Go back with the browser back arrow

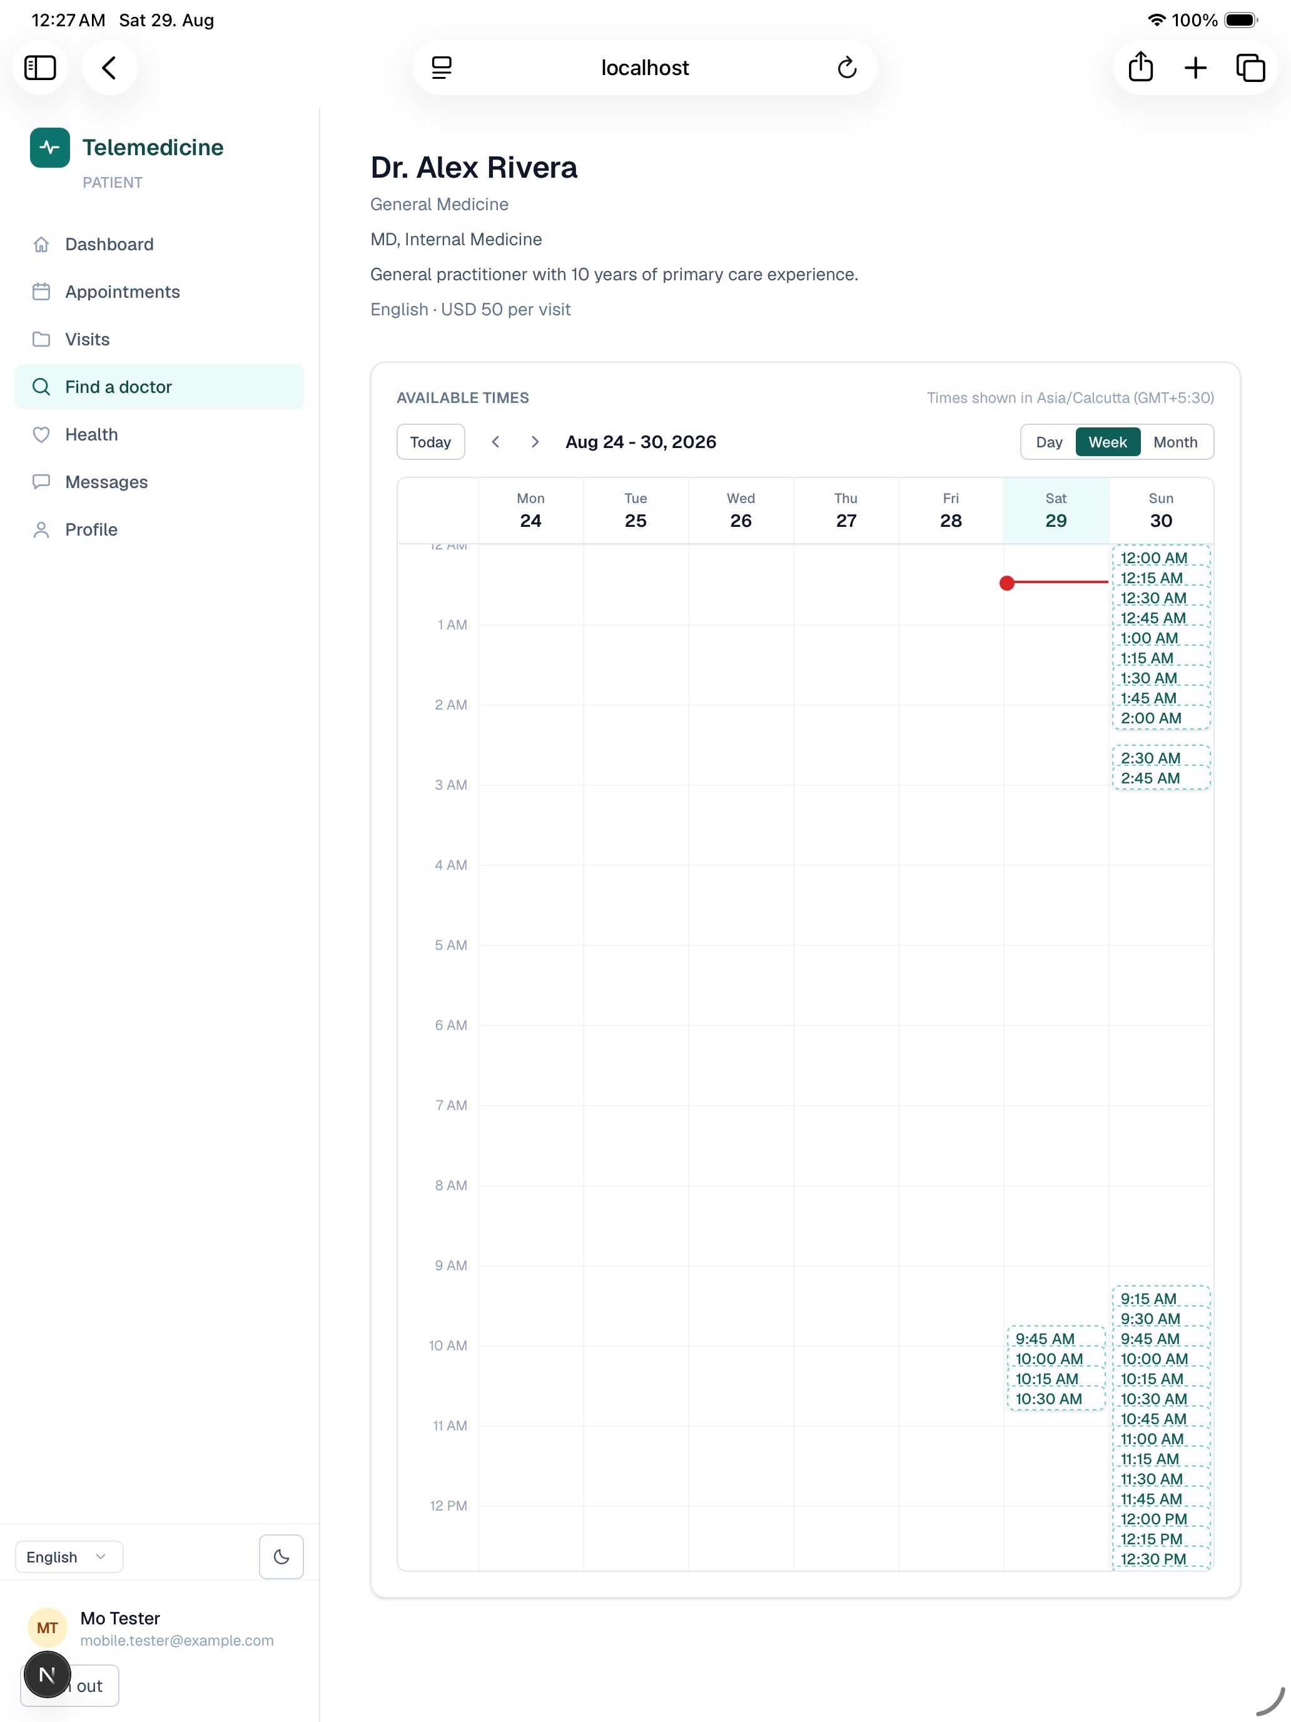click(x=109, y=68)
